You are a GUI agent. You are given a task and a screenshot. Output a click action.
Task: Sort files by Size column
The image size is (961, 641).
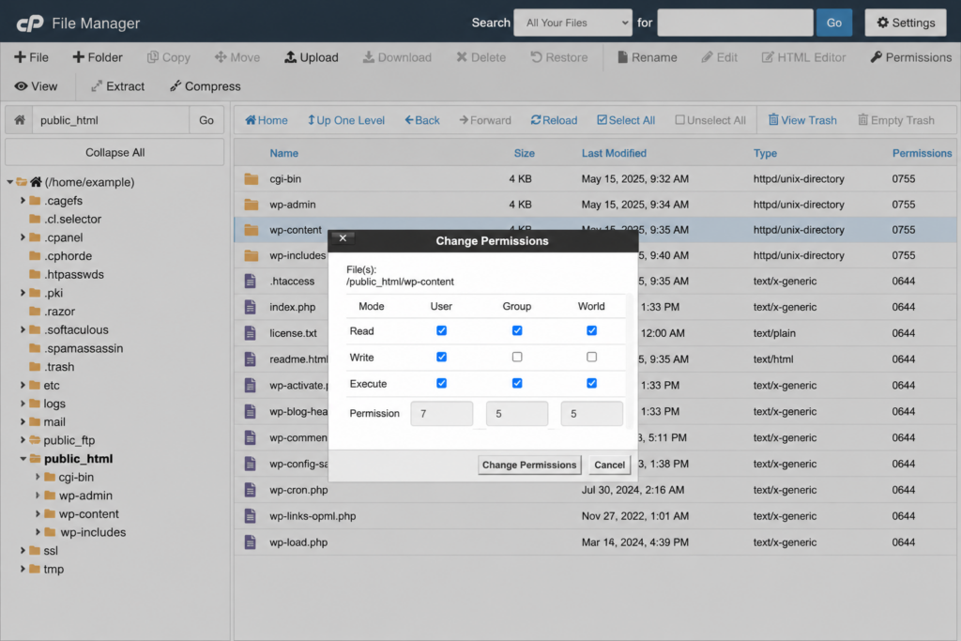pyautogui.click(x=524, y=153)
